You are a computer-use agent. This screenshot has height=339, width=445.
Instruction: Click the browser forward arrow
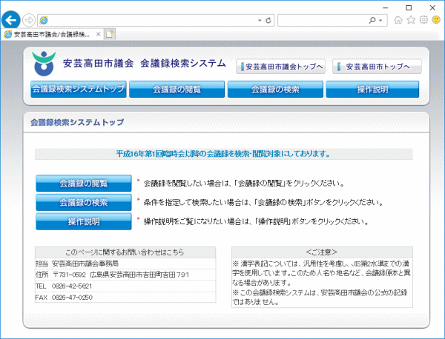29,20
